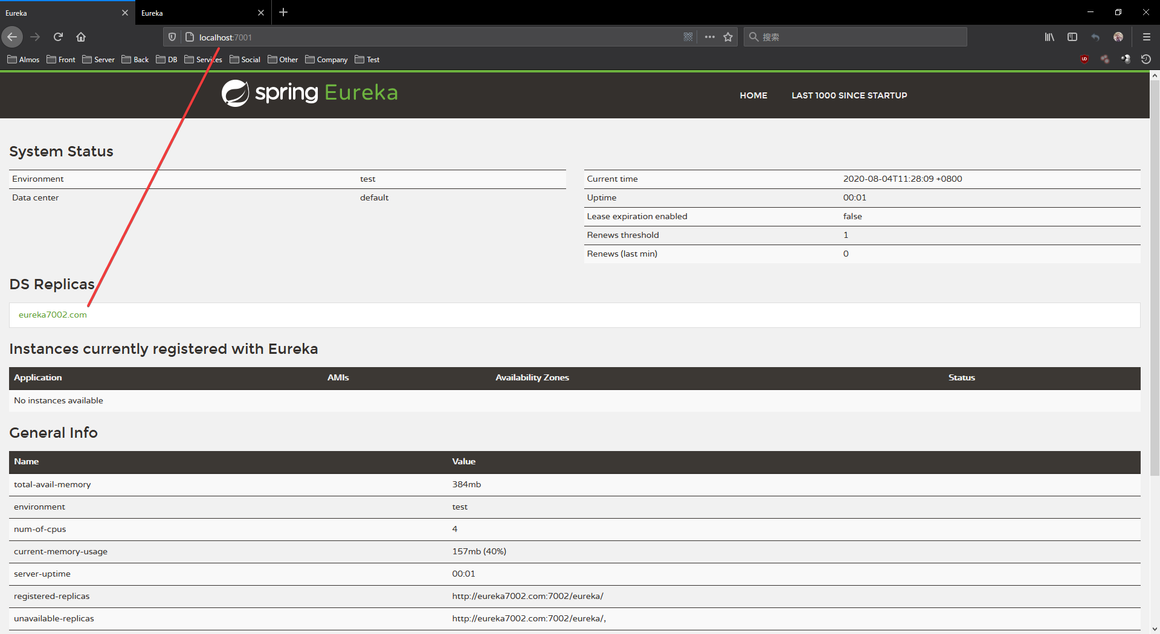Click the Firefox account avatar icon

click(1118, 37)
